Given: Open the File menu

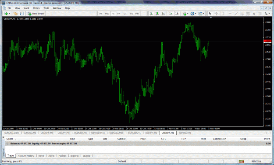Looking at the screenshot, I should click(9, 8).
